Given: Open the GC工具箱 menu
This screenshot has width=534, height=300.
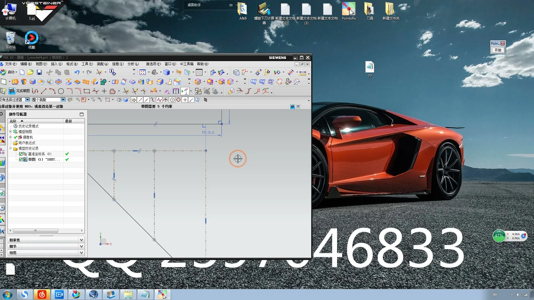Looking at the screenshot, I should [x=186, y=64].
